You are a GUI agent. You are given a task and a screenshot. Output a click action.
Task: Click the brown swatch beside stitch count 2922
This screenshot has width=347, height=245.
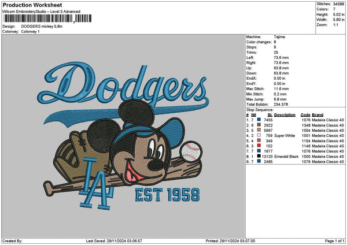[259, 125]
